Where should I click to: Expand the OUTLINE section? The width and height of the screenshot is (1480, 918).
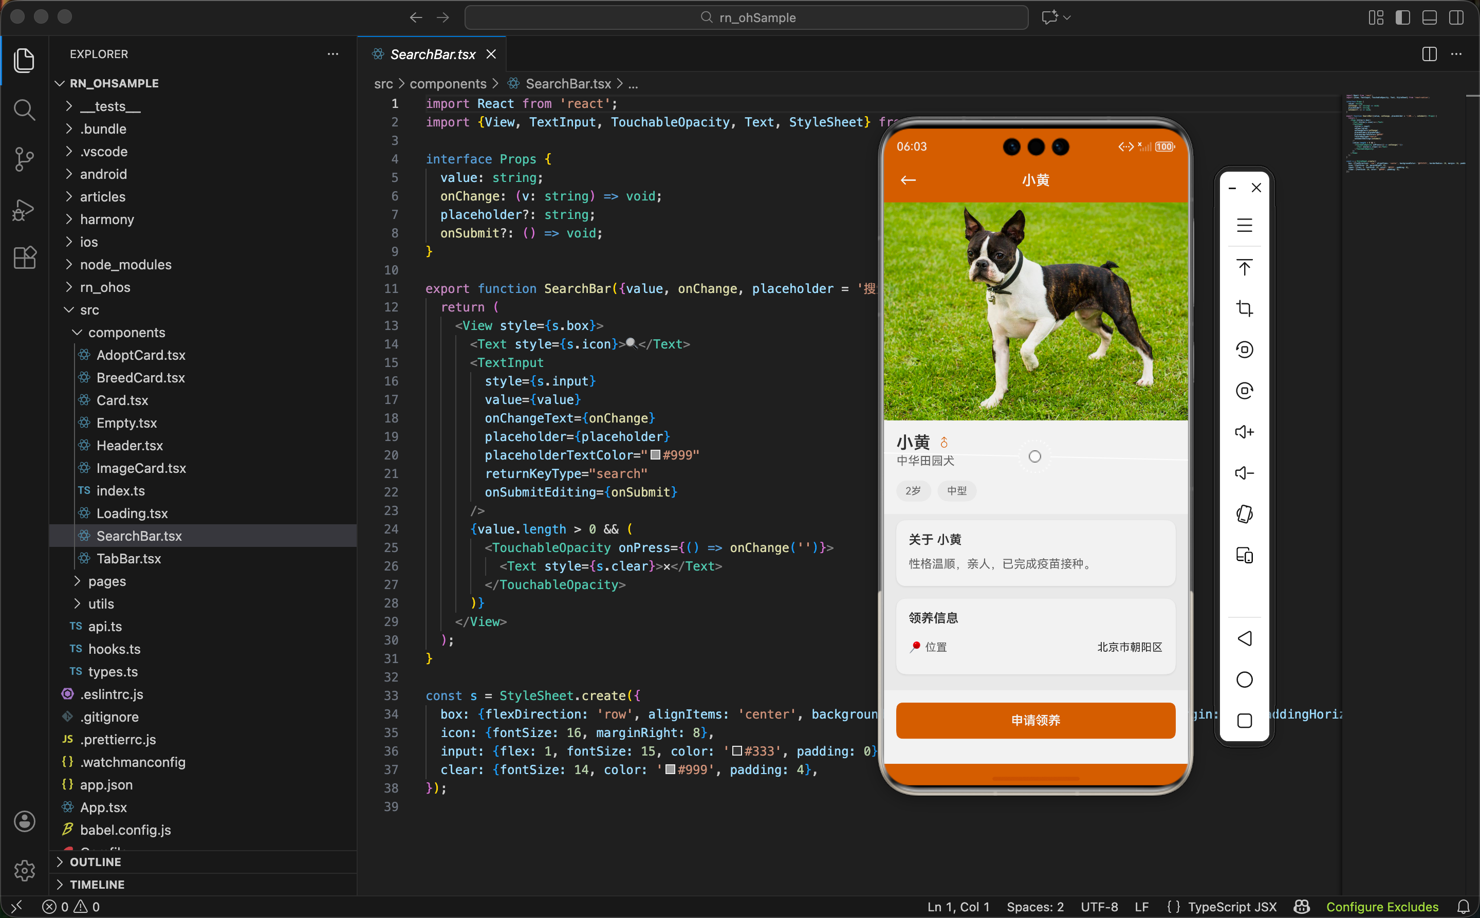coord(95,861)
